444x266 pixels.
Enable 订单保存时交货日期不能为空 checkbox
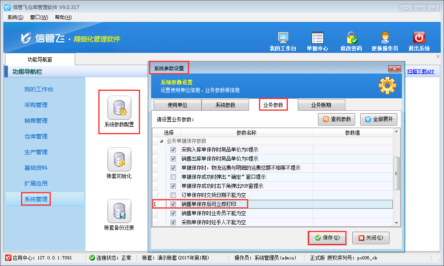(x=173, y=195)
